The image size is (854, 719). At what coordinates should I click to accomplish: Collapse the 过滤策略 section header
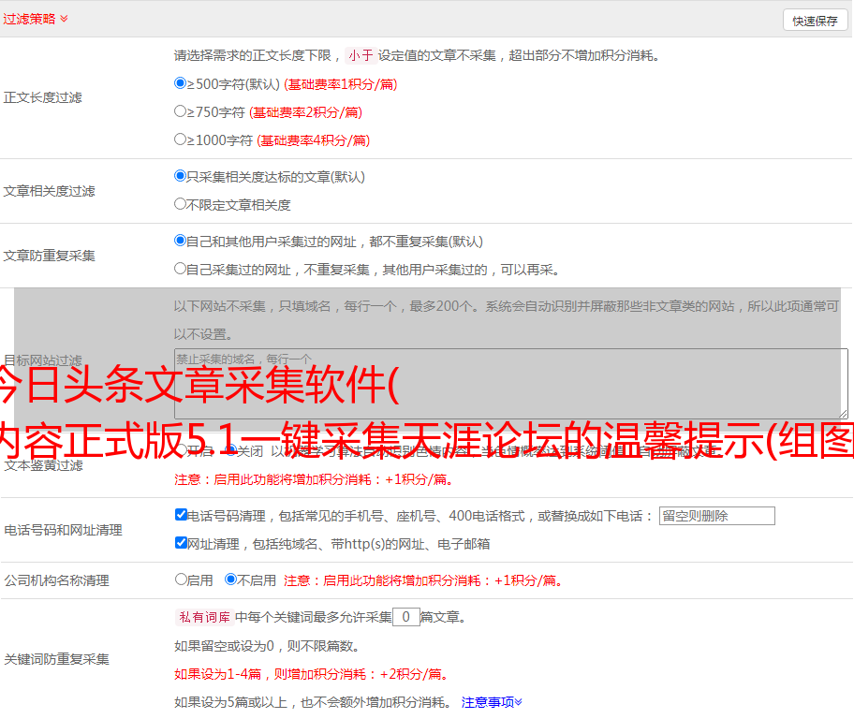(x=36, y=19)
